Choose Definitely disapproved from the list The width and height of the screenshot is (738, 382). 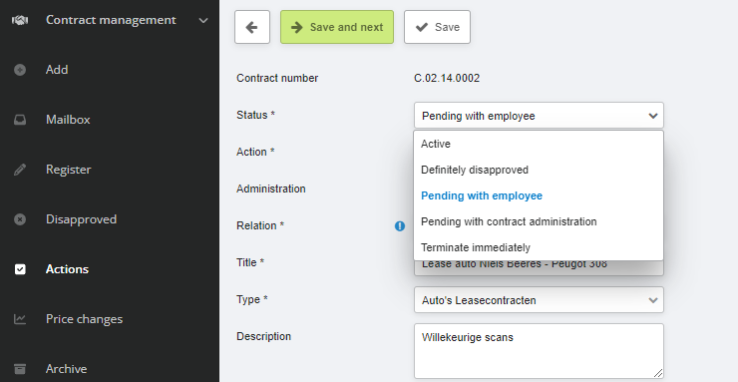point(539,170)
